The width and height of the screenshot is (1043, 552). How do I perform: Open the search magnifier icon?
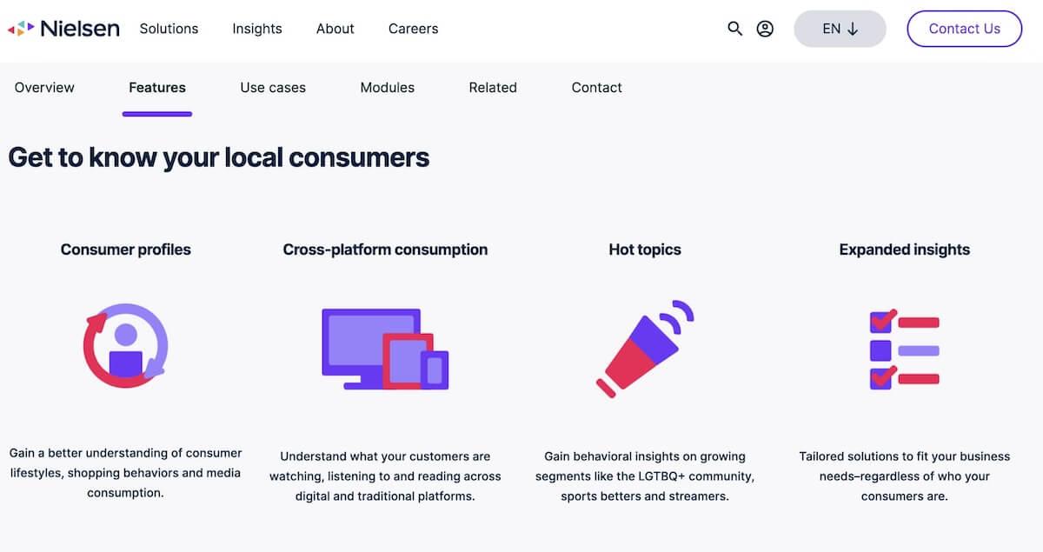[x=735, y=29]
